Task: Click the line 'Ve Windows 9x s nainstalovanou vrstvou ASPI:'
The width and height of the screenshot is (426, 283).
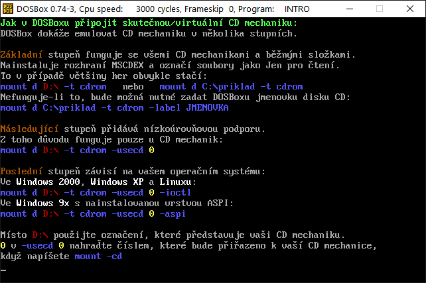Action: [117, 203]
